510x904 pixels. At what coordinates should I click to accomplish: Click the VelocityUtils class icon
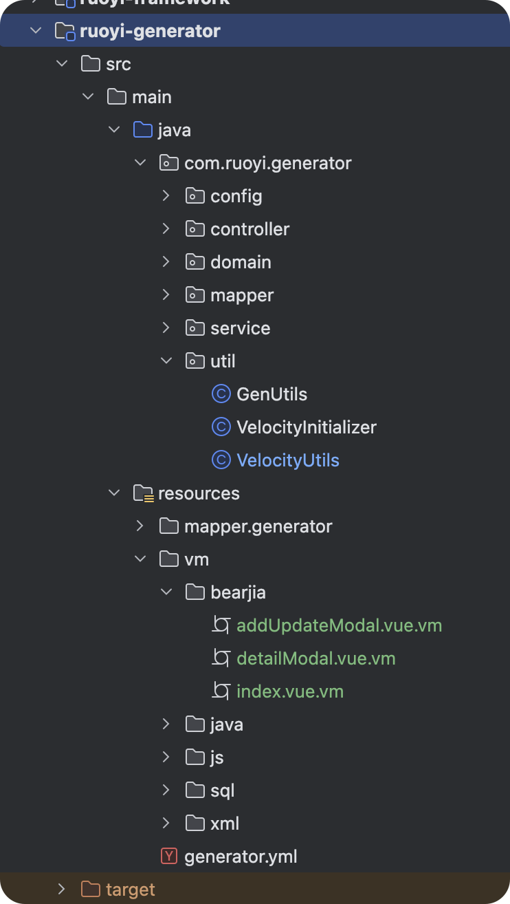coord(221,460)
